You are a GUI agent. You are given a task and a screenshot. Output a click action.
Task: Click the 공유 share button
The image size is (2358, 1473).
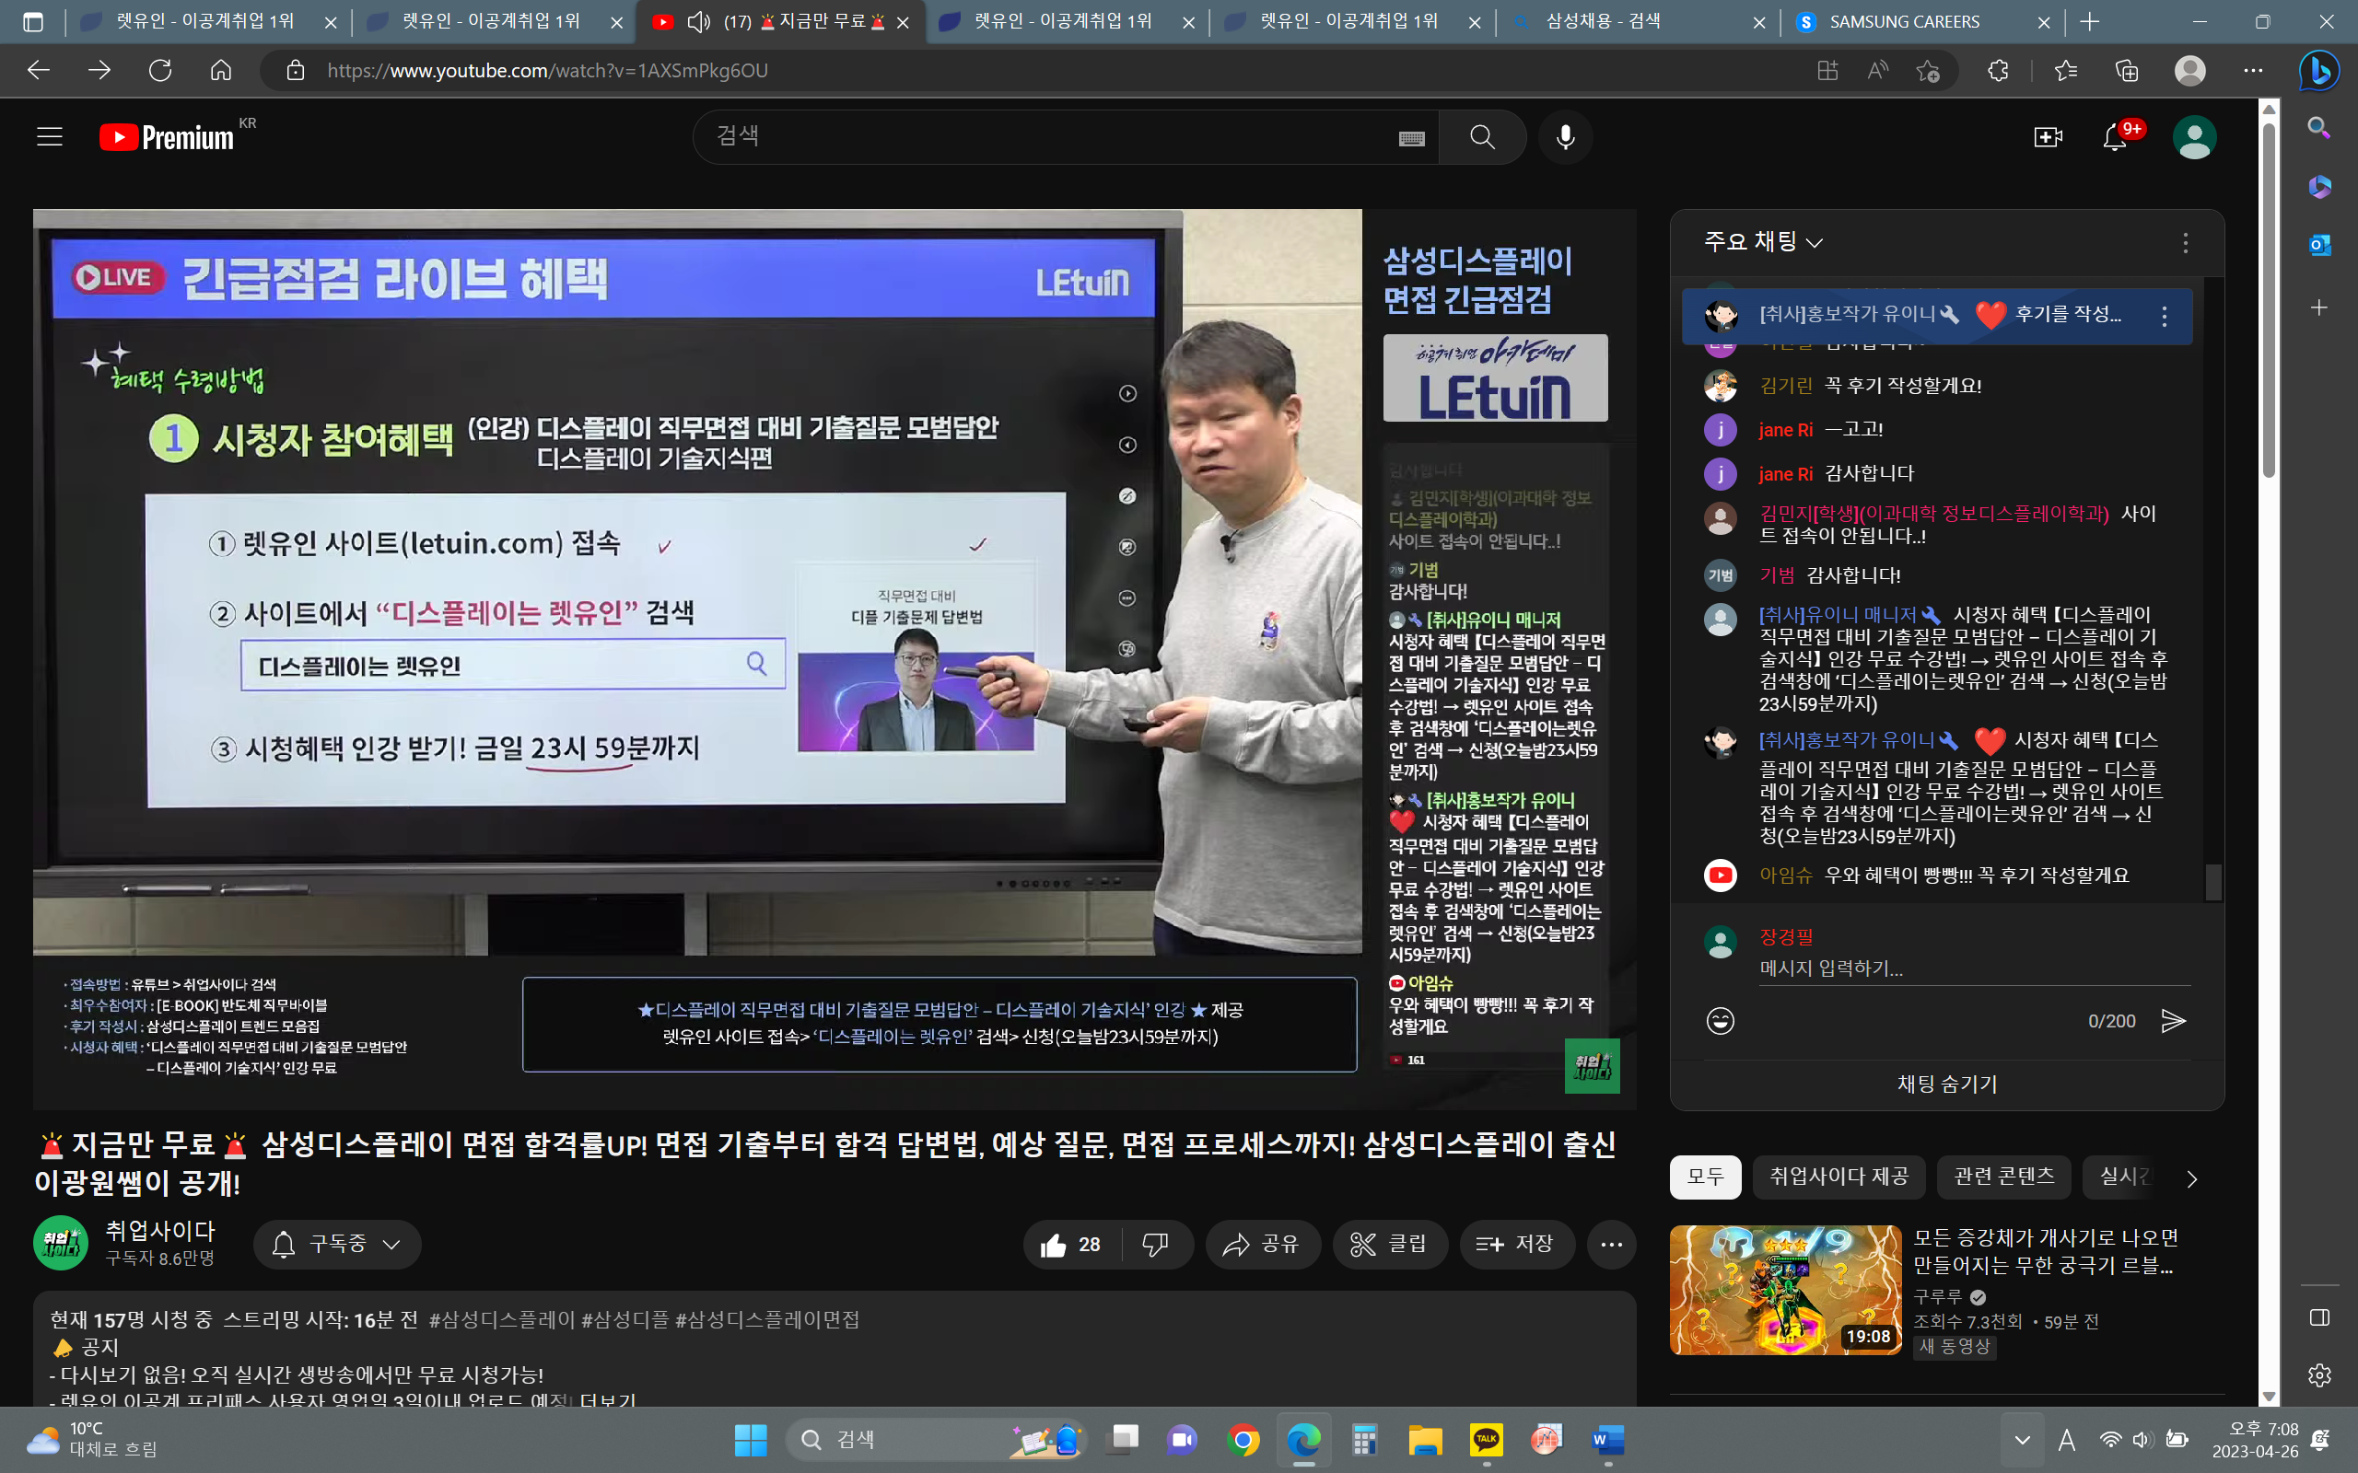[x=1263, y=1244]
